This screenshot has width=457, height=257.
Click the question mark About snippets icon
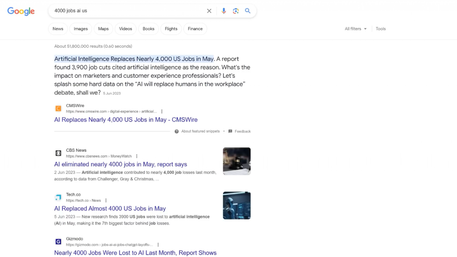tap(177, 132)
